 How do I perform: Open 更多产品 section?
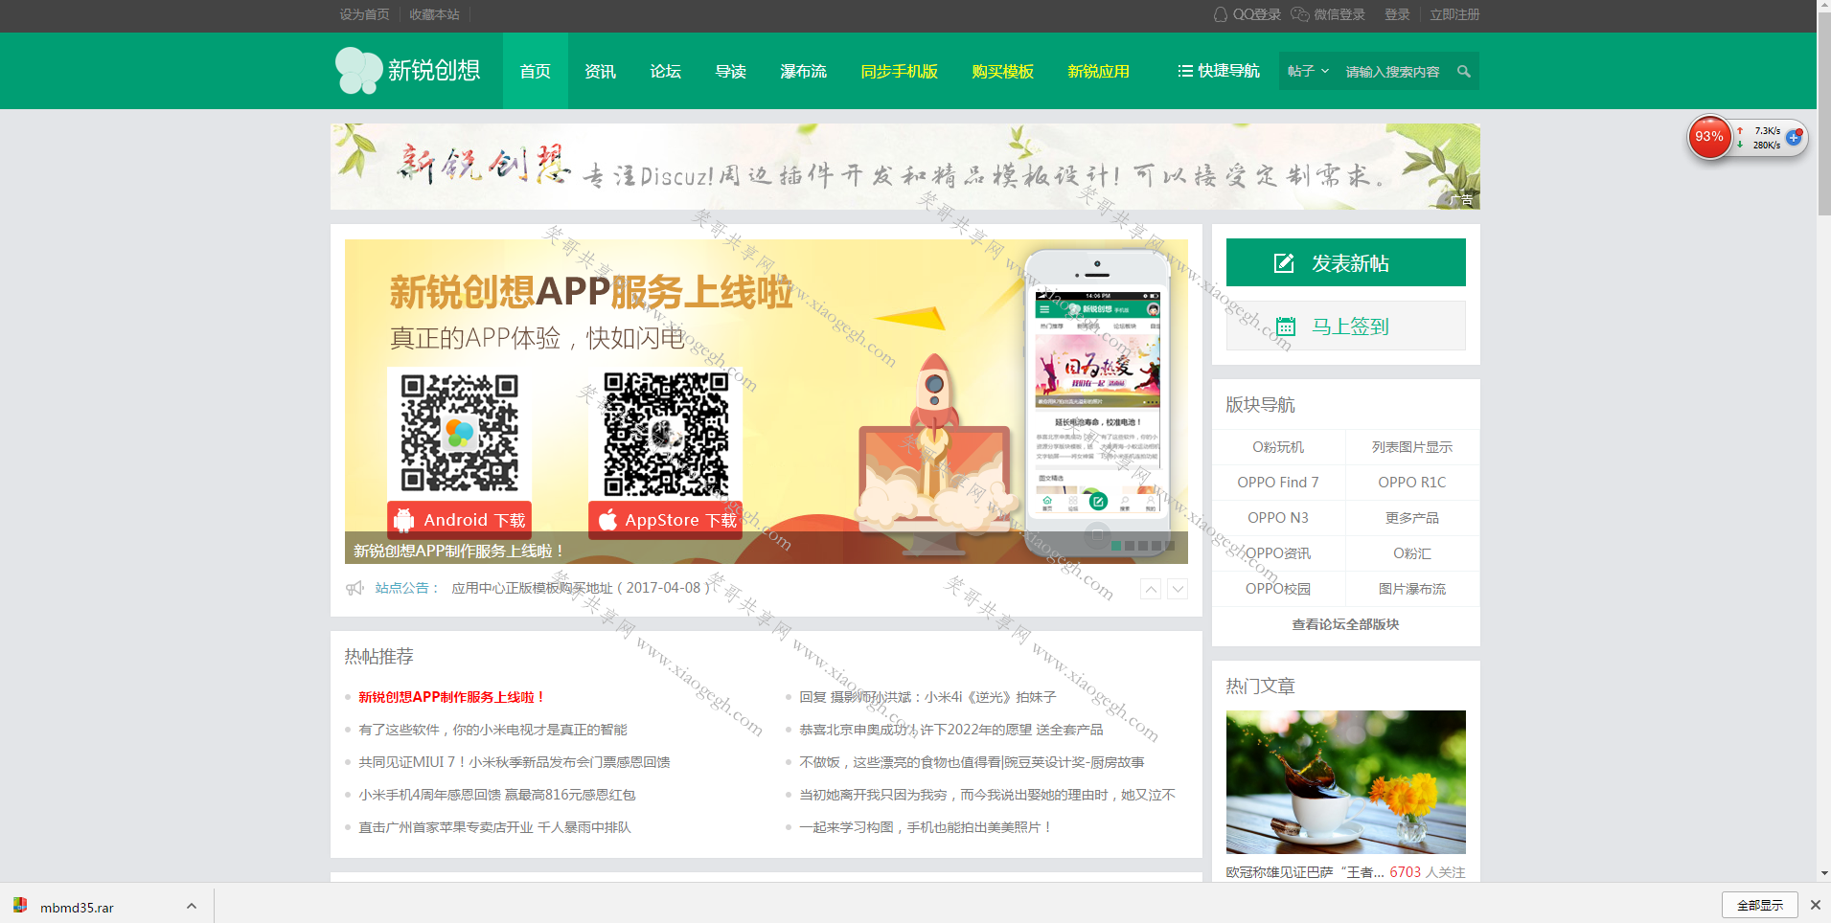pyautogui.click(x=1412, y=518)
